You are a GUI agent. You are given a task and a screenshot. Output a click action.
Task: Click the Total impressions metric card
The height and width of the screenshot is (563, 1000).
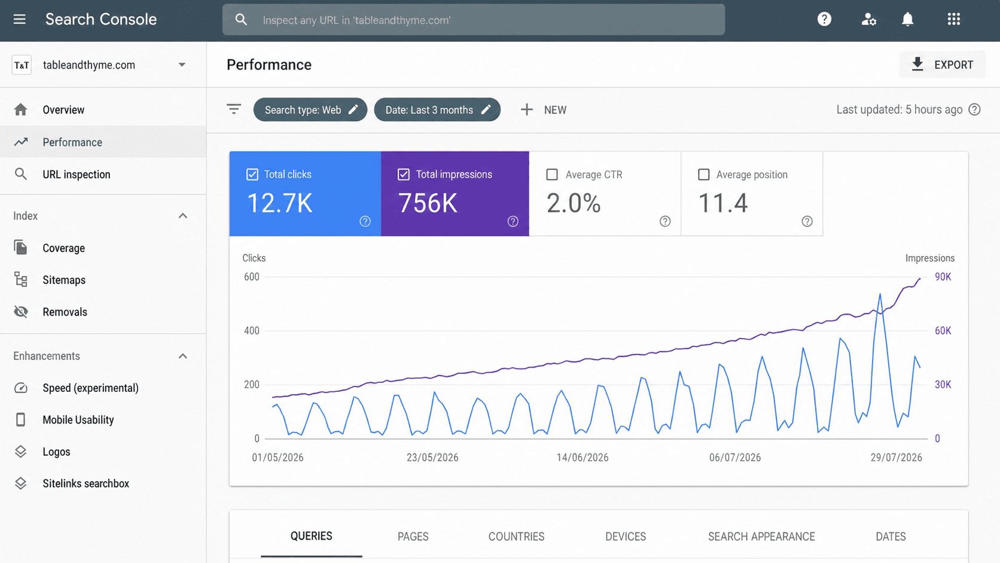[x=455, y=193]
